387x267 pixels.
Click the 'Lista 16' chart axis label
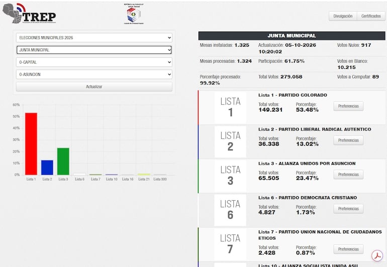[128, 179]
